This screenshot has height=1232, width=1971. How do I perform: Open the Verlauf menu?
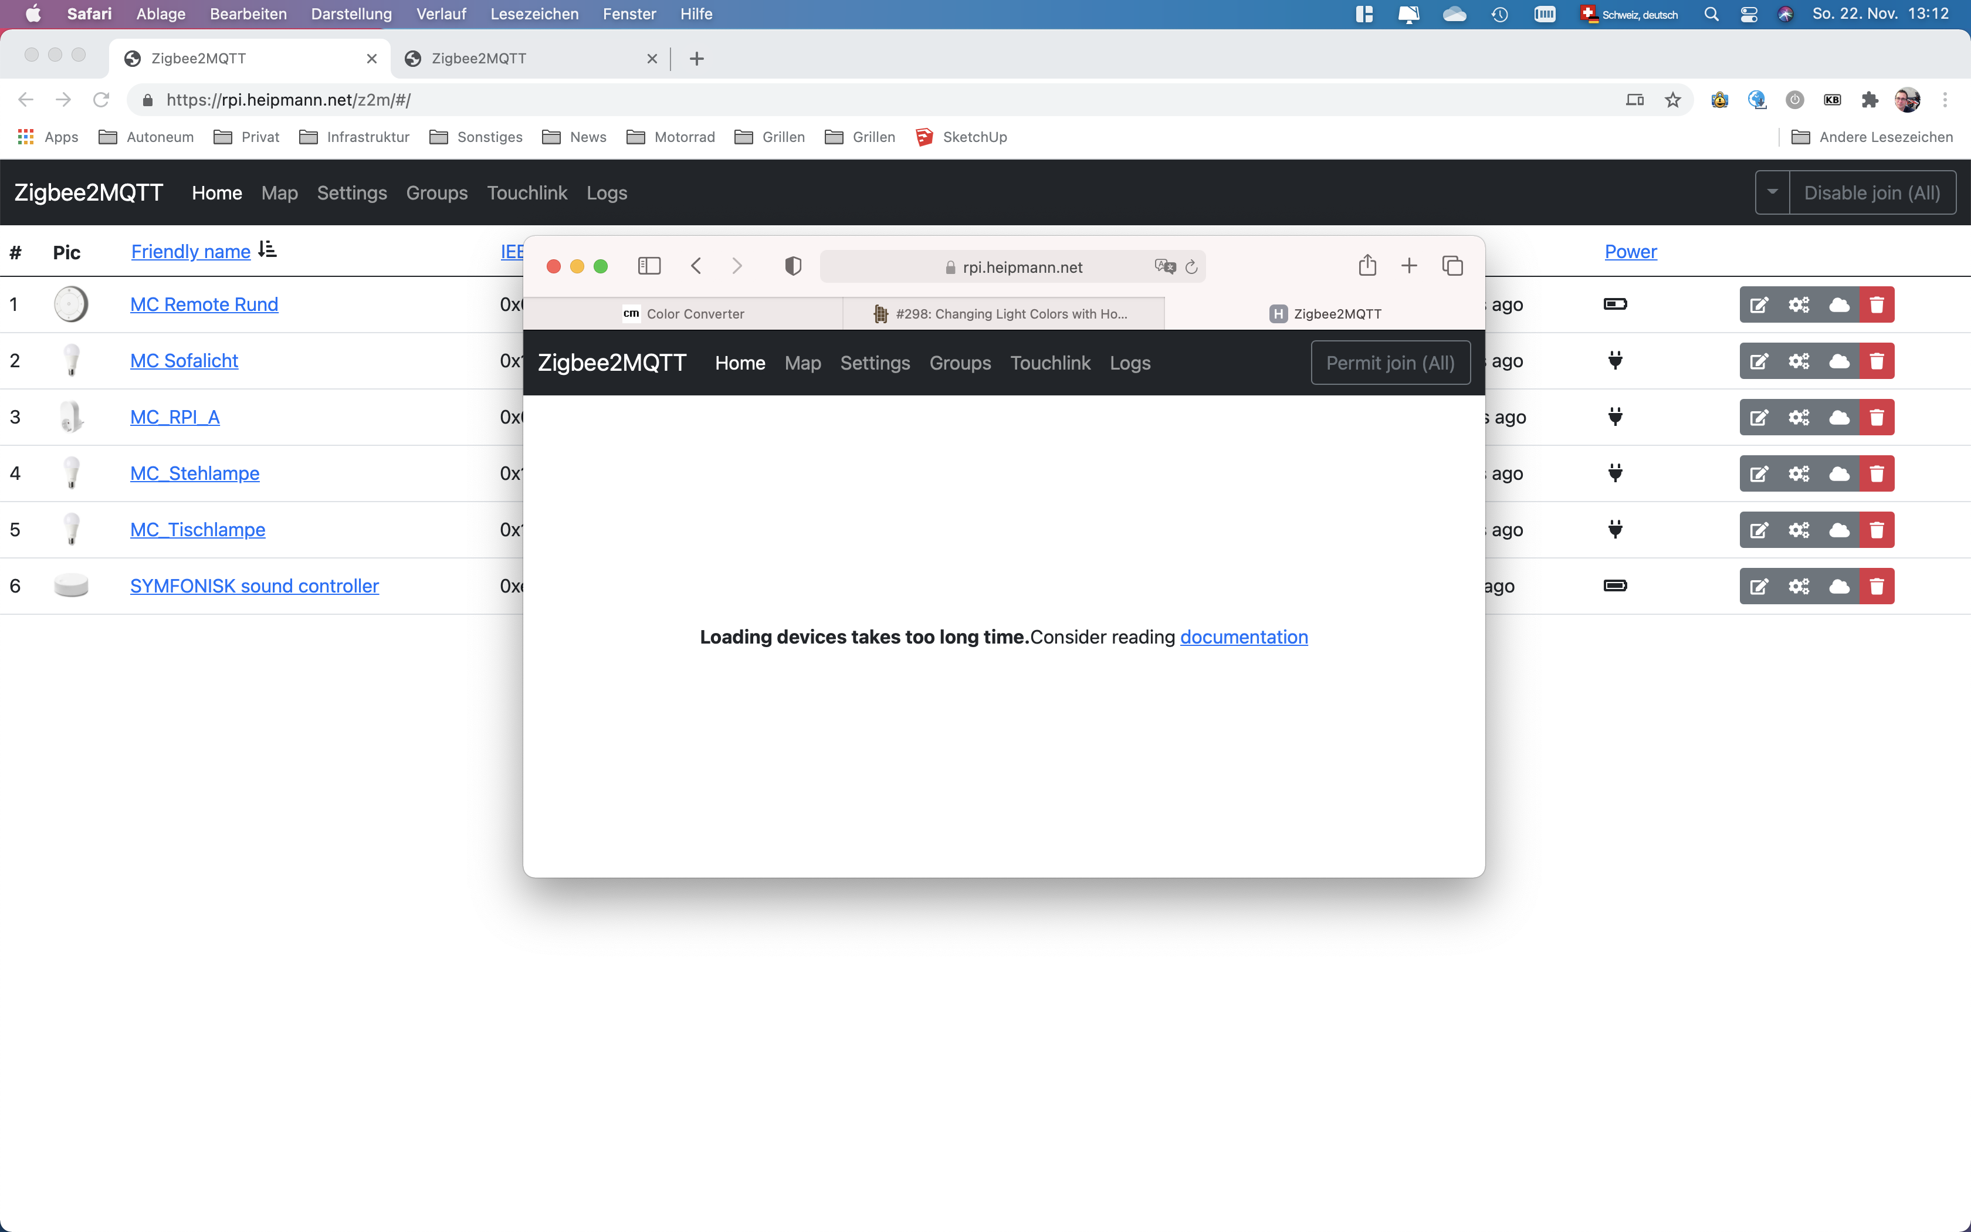pyautogui.click(x=441, y=14)
